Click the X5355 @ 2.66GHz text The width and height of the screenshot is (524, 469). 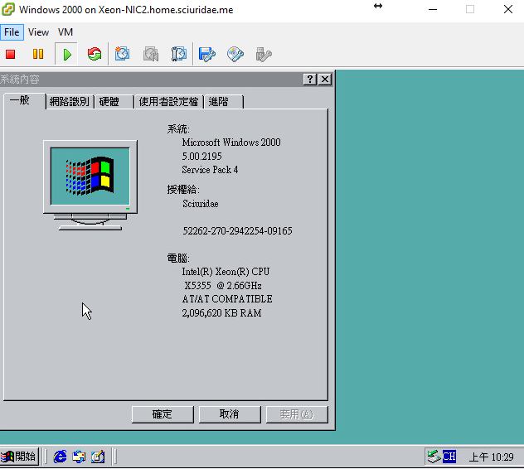pos(223,286)
